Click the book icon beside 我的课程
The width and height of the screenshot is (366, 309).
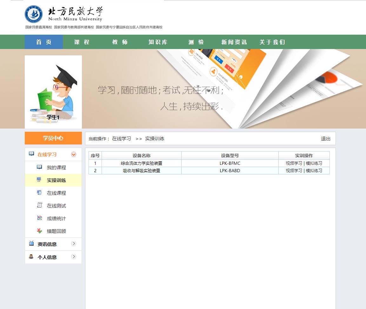pyautogui.click(x=39, y=167)
